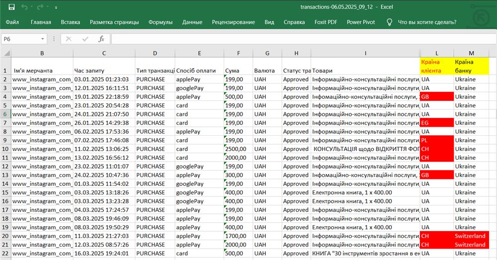Switch to the Вставка ribbon tab
Screen dimensions: 497x260
tap(71, 22)
